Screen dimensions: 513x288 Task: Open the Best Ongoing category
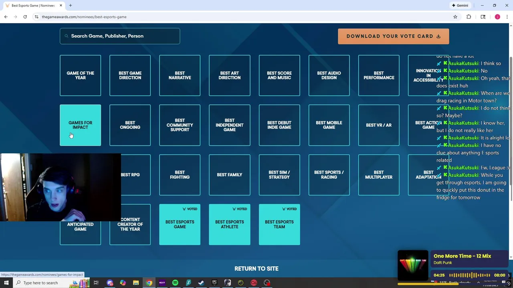pos(130,125)
